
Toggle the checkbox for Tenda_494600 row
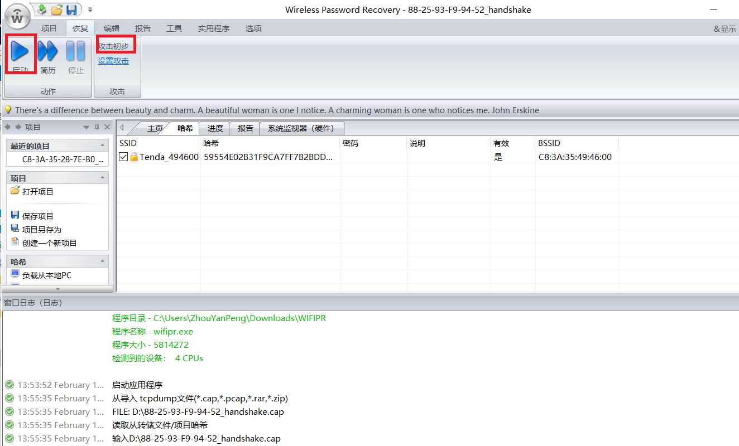pyautogui.click(x=123, y=157)
